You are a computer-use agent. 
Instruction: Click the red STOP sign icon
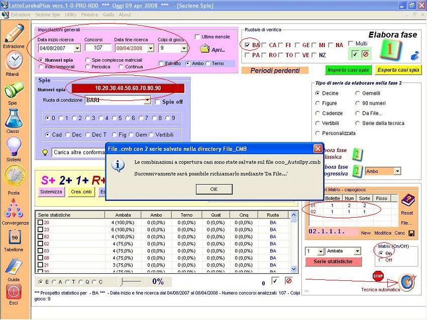pyautogui.click(x=378, y=276)
